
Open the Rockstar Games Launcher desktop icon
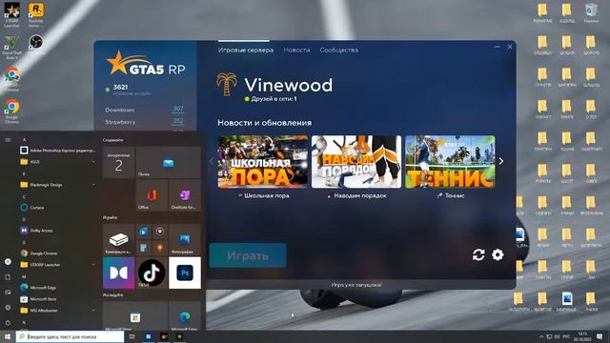tap(36, 15)
